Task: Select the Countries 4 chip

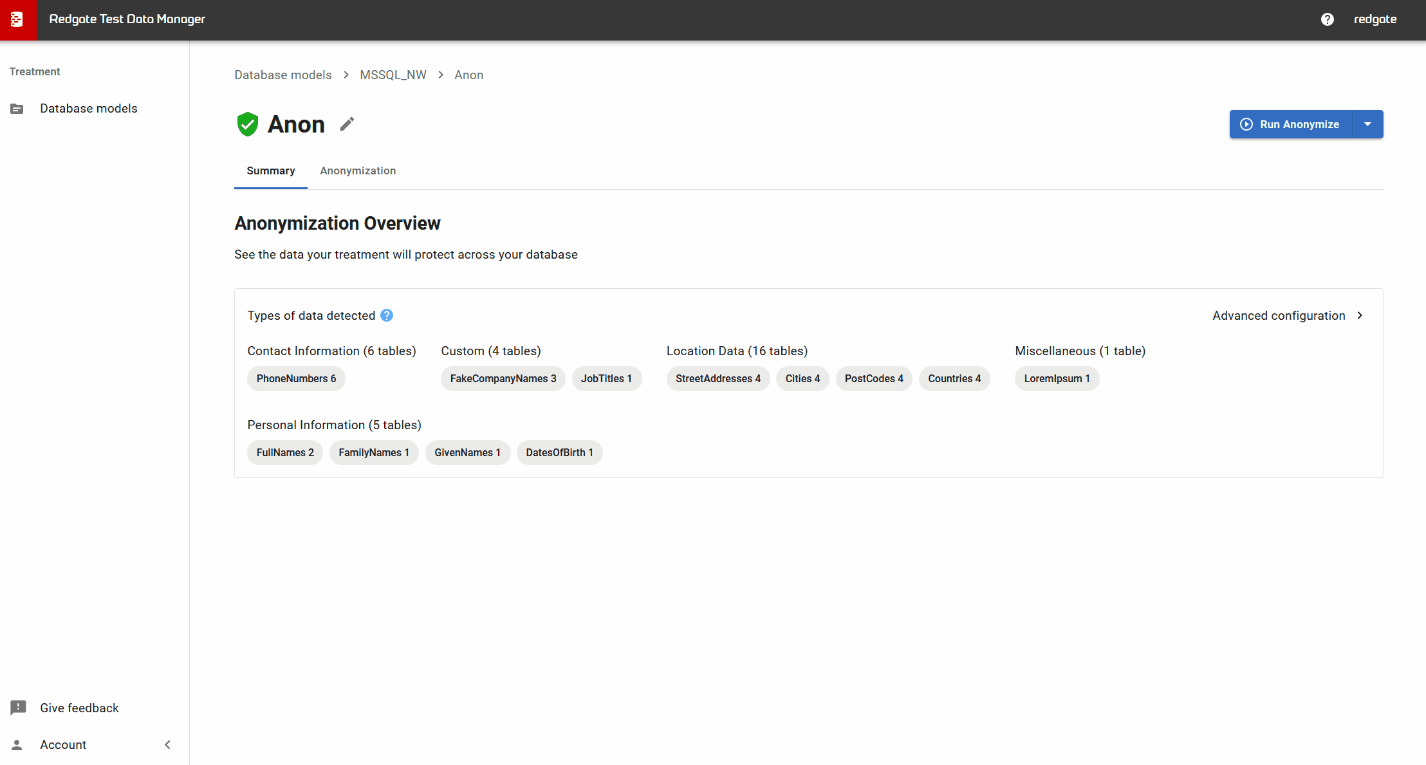Action: [954, 378]
